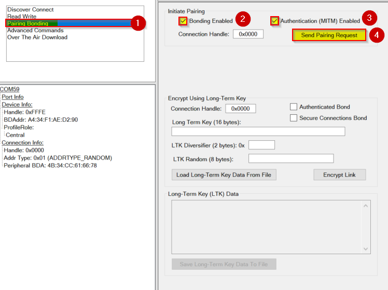The image size is (388, 290).
Task: Focus the Long Term Key input field
Action: point(258,131)
